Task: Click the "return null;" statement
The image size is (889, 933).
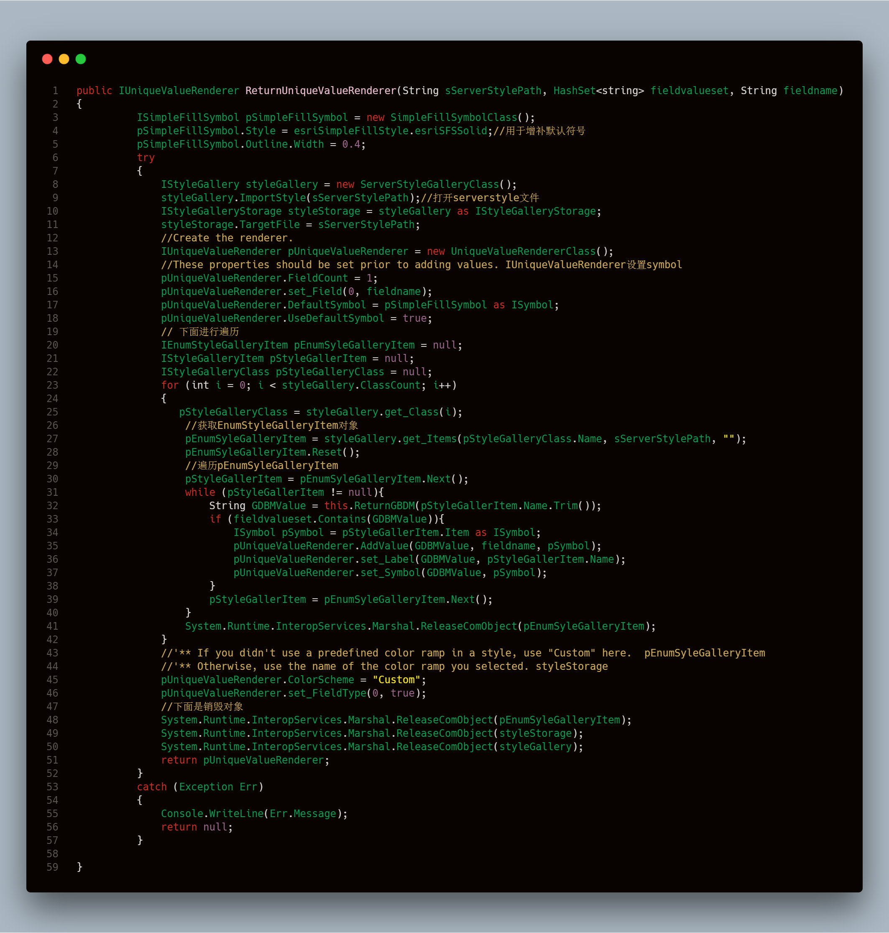Action: [x=197, y=827]
